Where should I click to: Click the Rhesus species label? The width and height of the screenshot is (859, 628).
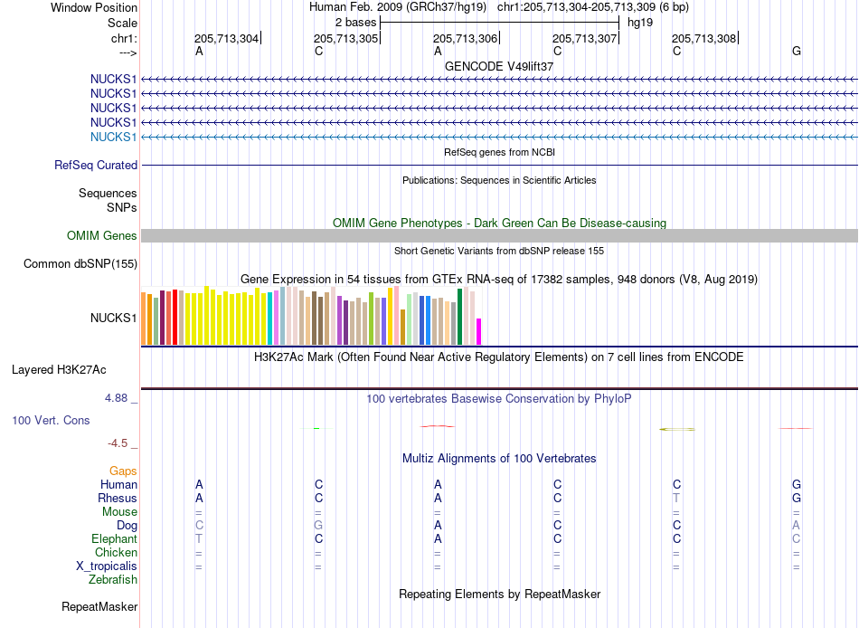point(118,498)
